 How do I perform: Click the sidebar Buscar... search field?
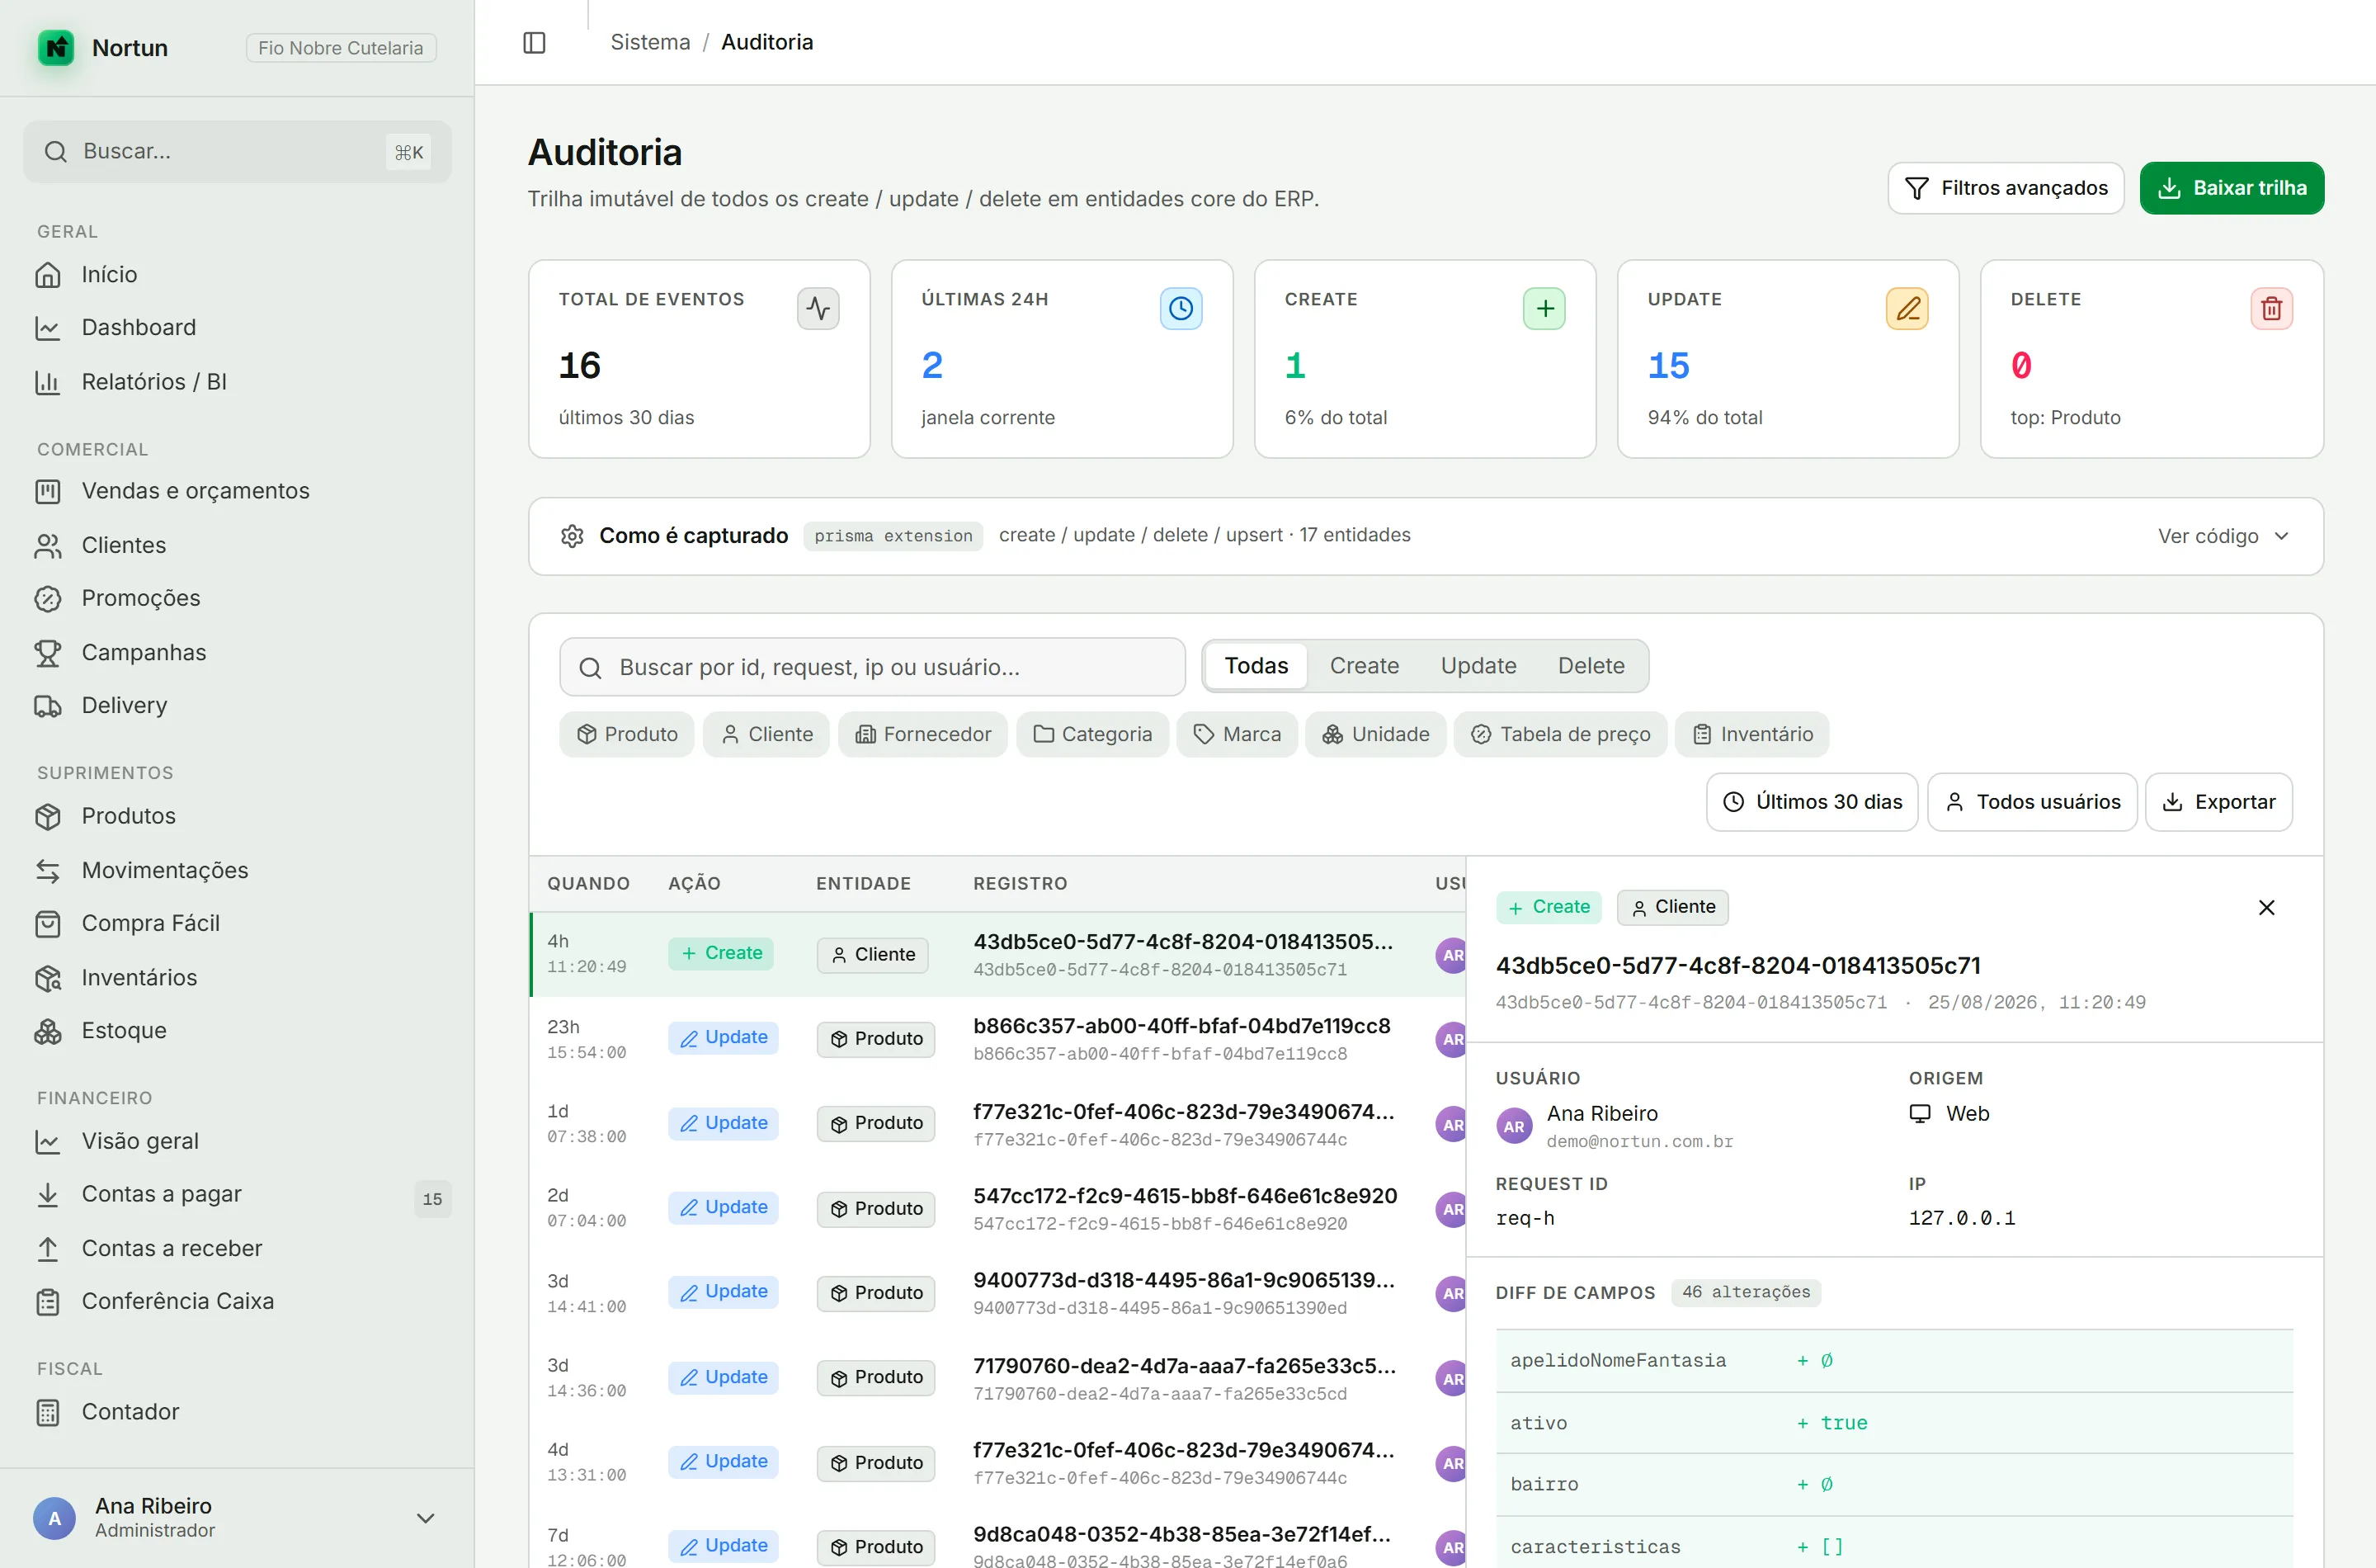click(237, 152)
